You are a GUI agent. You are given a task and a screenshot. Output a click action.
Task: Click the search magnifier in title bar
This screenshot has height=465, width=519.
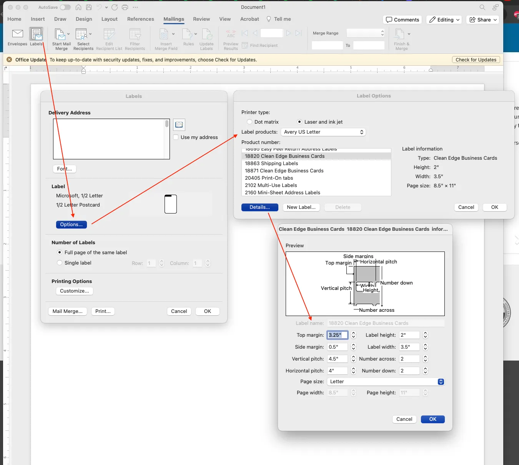click(x=482, y=7)
